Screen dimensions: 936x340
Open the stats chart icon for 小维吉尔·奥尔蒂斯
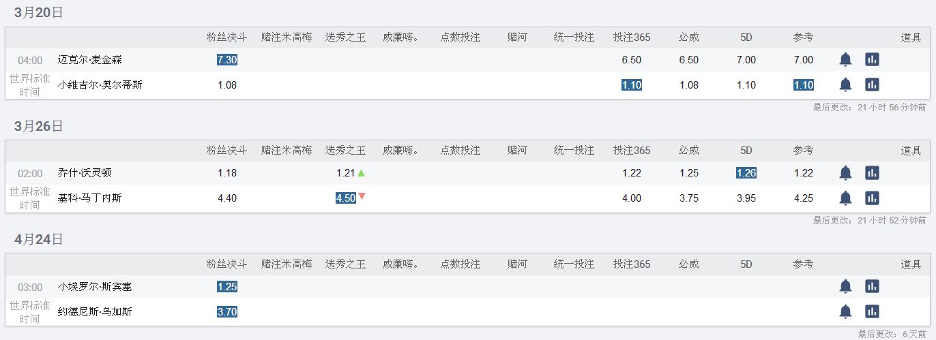coord(872,84)
